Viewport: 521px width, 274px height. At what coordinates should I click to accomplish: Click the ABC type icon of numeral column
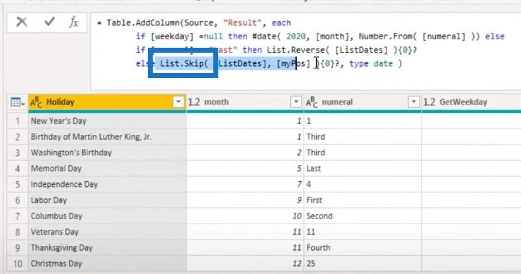[x=312, y=102]
